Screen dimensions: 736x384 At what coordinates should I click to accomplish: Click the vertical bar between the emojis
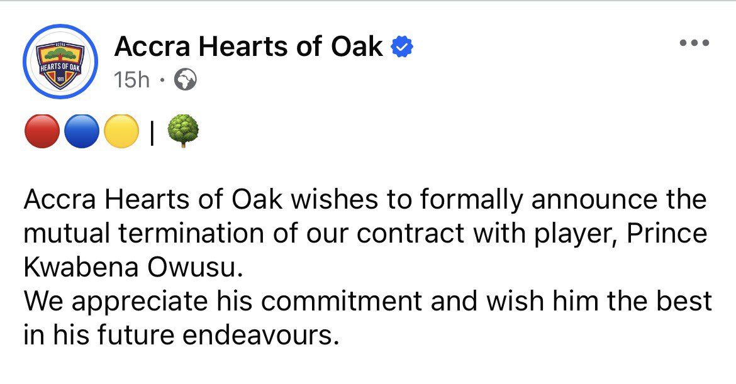pyautogui.click(x=152, y=134)
